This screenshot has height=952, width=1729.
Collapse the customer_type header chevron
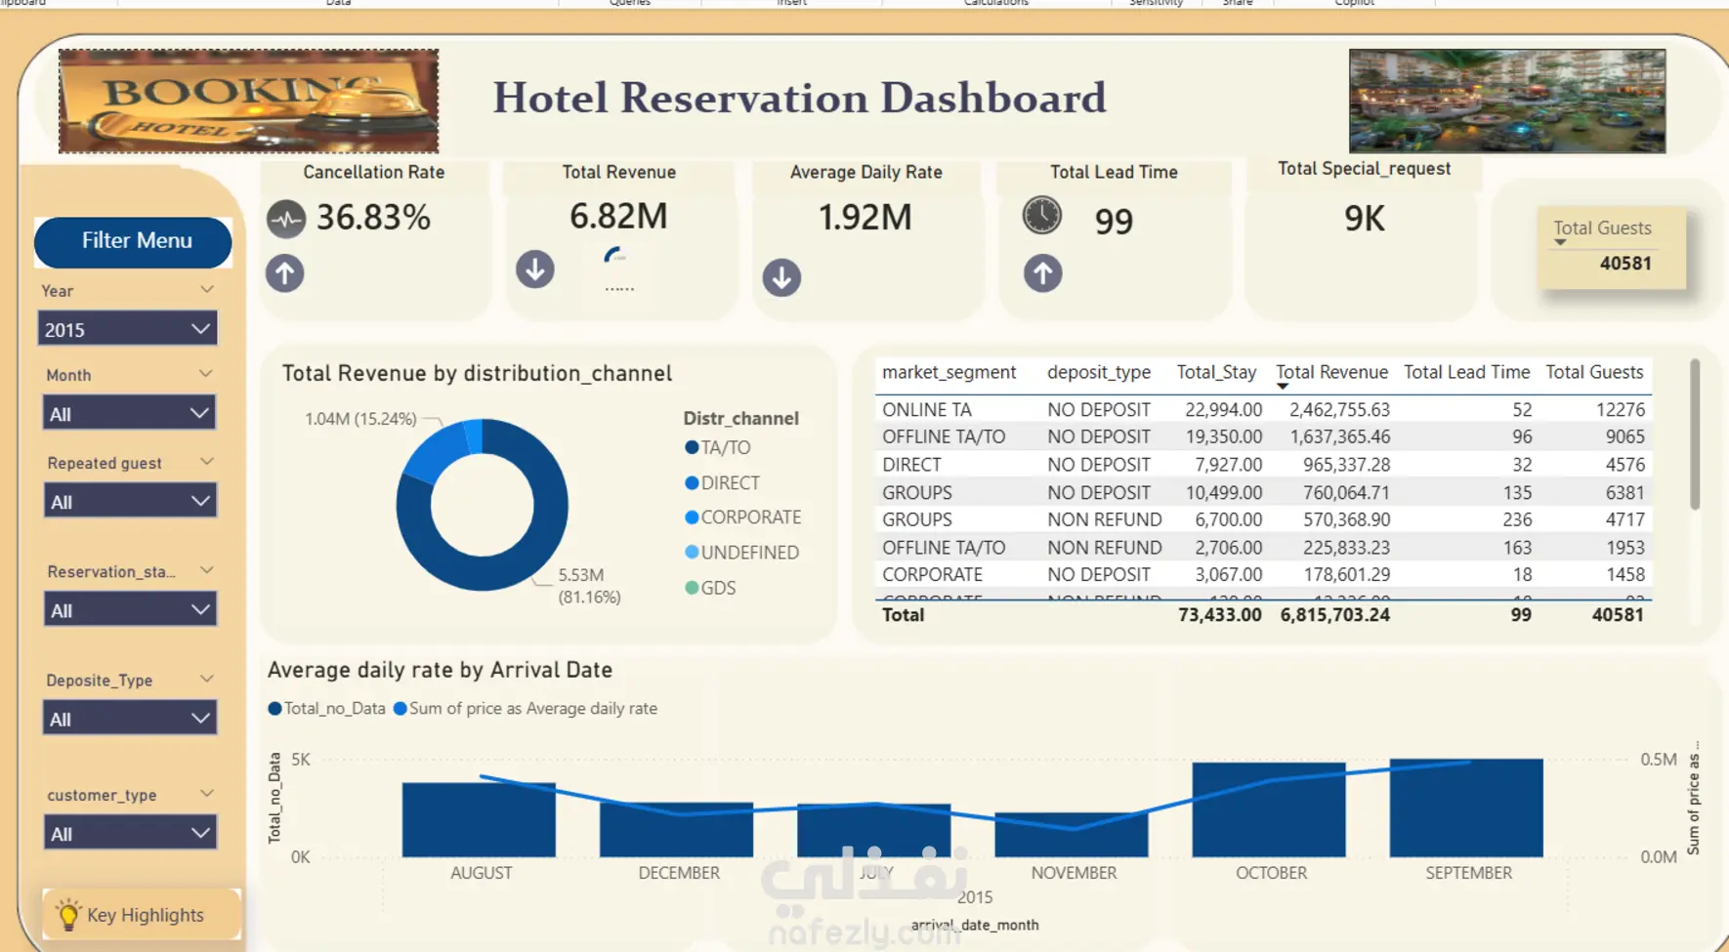click(206, 794)
